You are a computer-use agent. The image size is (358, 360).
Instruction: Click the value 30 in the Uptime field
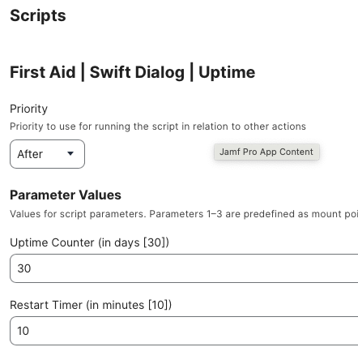coord(24,268)
